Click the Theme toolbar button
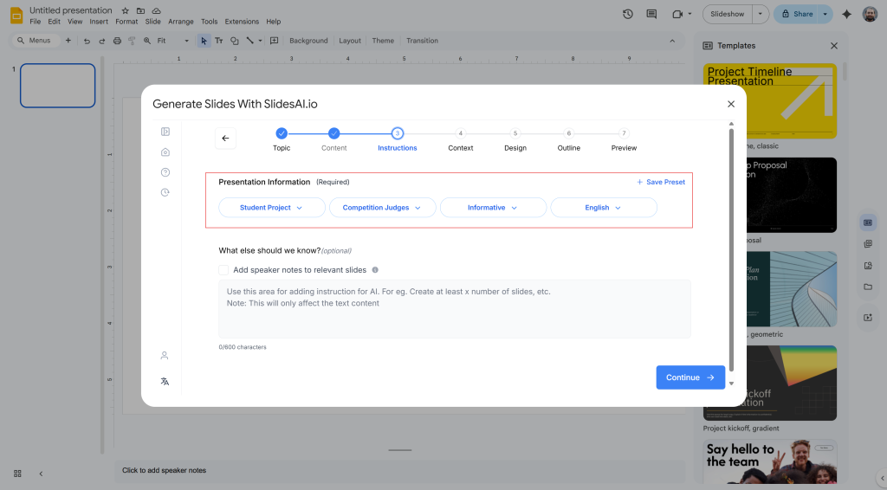This screenshot has height=490, width=887. click(383, 41)
